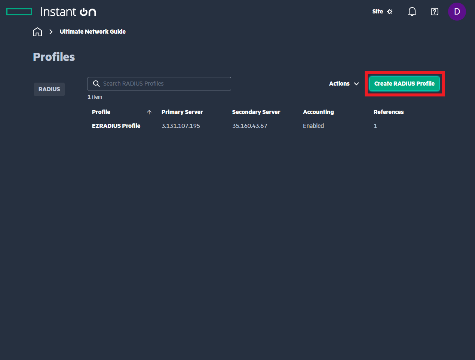Screen dimensions: 475x360
Task: Go to home via house icon
Action: (x=37, y=32)
